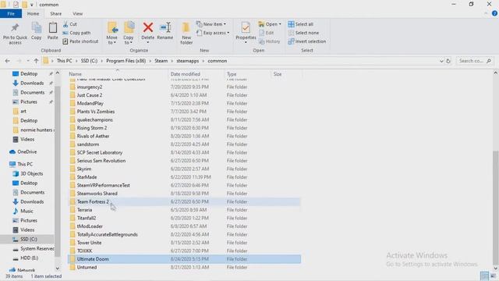The image size is (499, 281).
Task: Open Music in the navigation pane
Action: point(23,211)
